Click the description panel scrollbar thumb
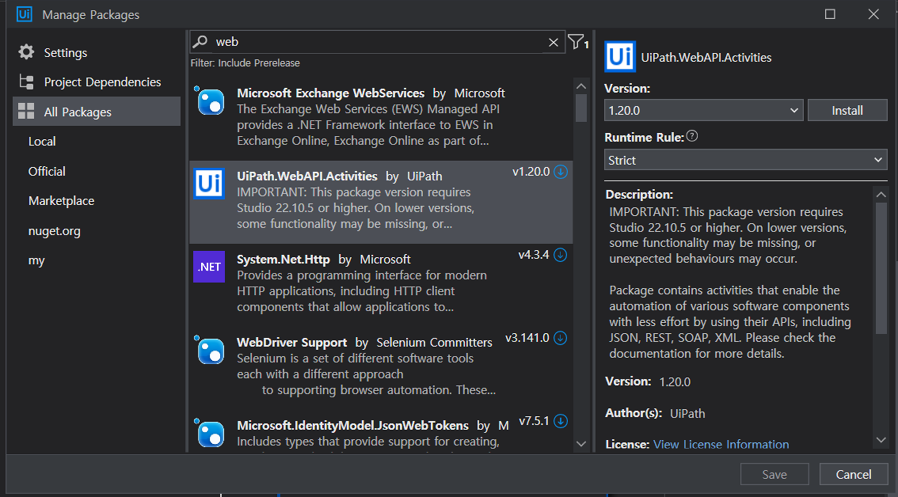The image size is (898, 497). pos(881,268)
